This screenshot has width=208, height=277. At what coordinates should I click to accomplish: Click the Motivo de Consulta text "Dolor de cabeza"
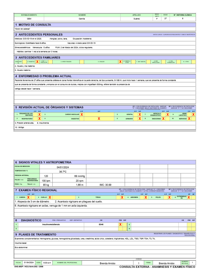pyautogui.click(x=22, y=29)
